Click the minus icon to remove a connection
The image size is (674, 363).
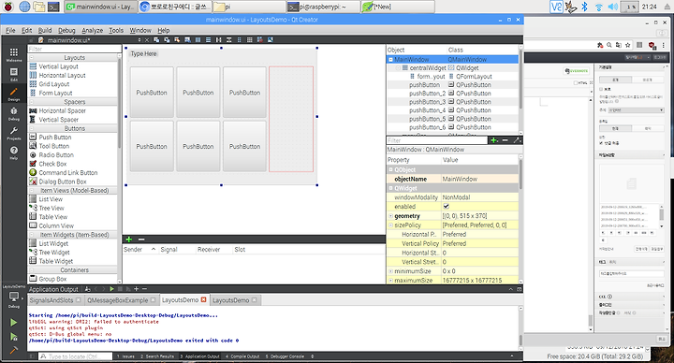tap(141, 240)
